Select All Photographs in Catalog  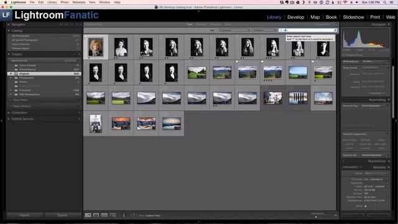21,36
